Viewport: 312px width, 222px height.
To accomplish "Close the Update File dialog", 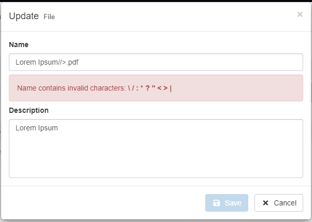I will click(300, 14).
